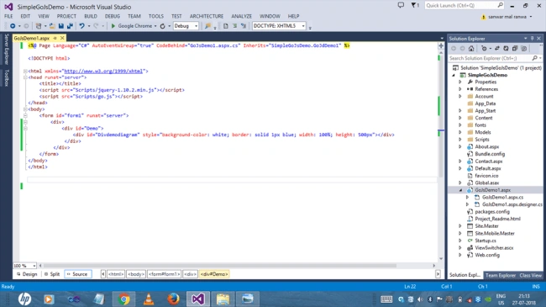The height and width of the screenshot is (307, 546).
Task: Refresh Solution Explorer using the toolbar icon
Action: coord(506,49)
